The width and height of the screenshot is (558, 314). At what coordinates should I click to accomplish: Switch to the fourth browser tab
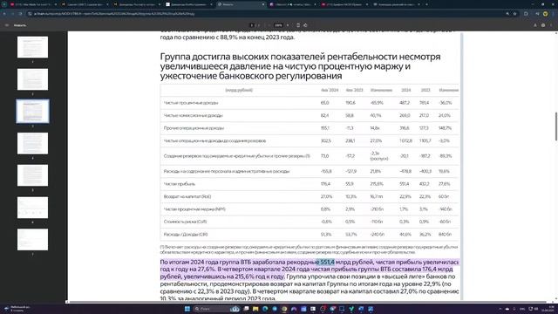tap(188, 4)
